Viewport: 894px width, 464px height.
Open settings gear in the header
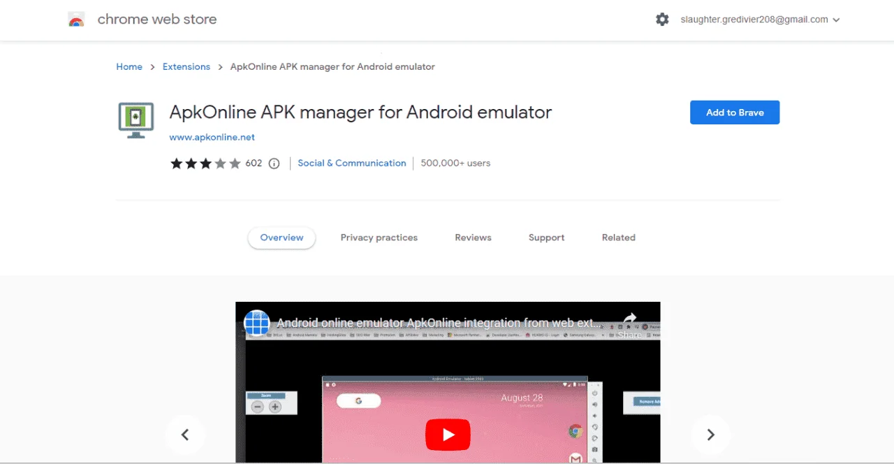(662, 20)
